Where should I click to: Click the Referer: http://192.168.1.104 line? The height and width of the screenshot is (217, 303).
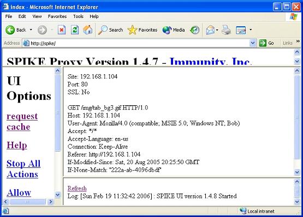pyautogui.click(x=104, y=154)
